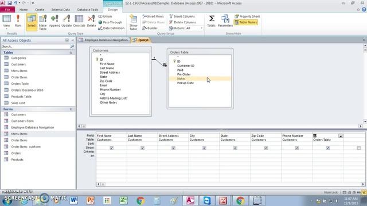This screenshot has height=206, width=367.
Task: Open the View button in Results group
Action: click(6, 22)
